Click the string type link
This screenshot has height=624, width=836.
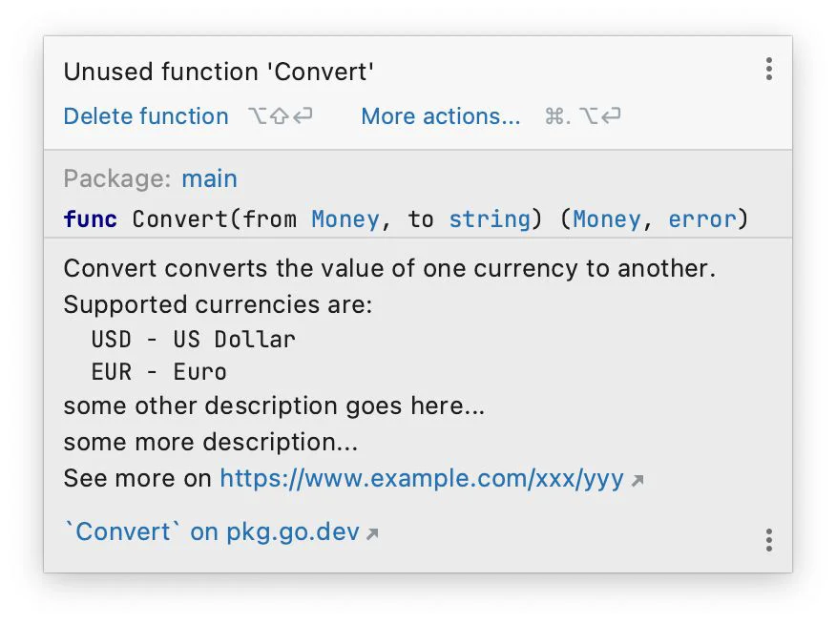490,219
